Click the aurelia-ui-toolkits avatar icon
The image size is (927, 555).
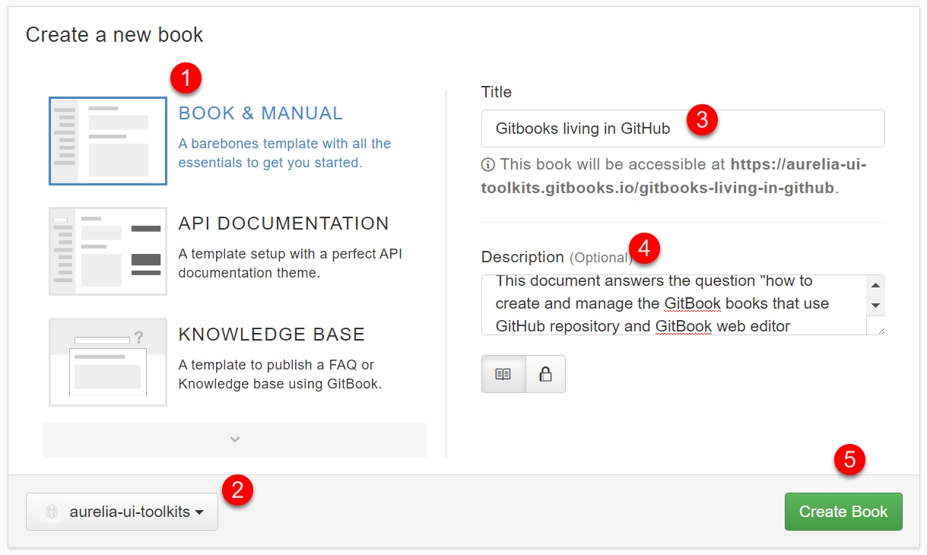pos(52,512)
